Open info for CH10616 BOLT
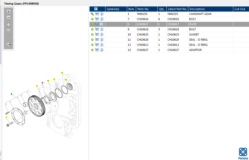The width and height of the screenshot is (249, 160). coord(102,19)
